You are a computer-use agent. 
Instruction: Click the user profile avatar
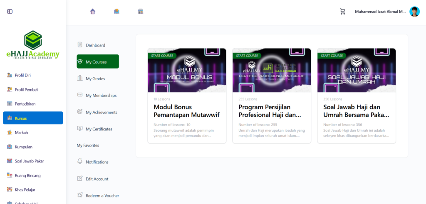pos(414,12)
